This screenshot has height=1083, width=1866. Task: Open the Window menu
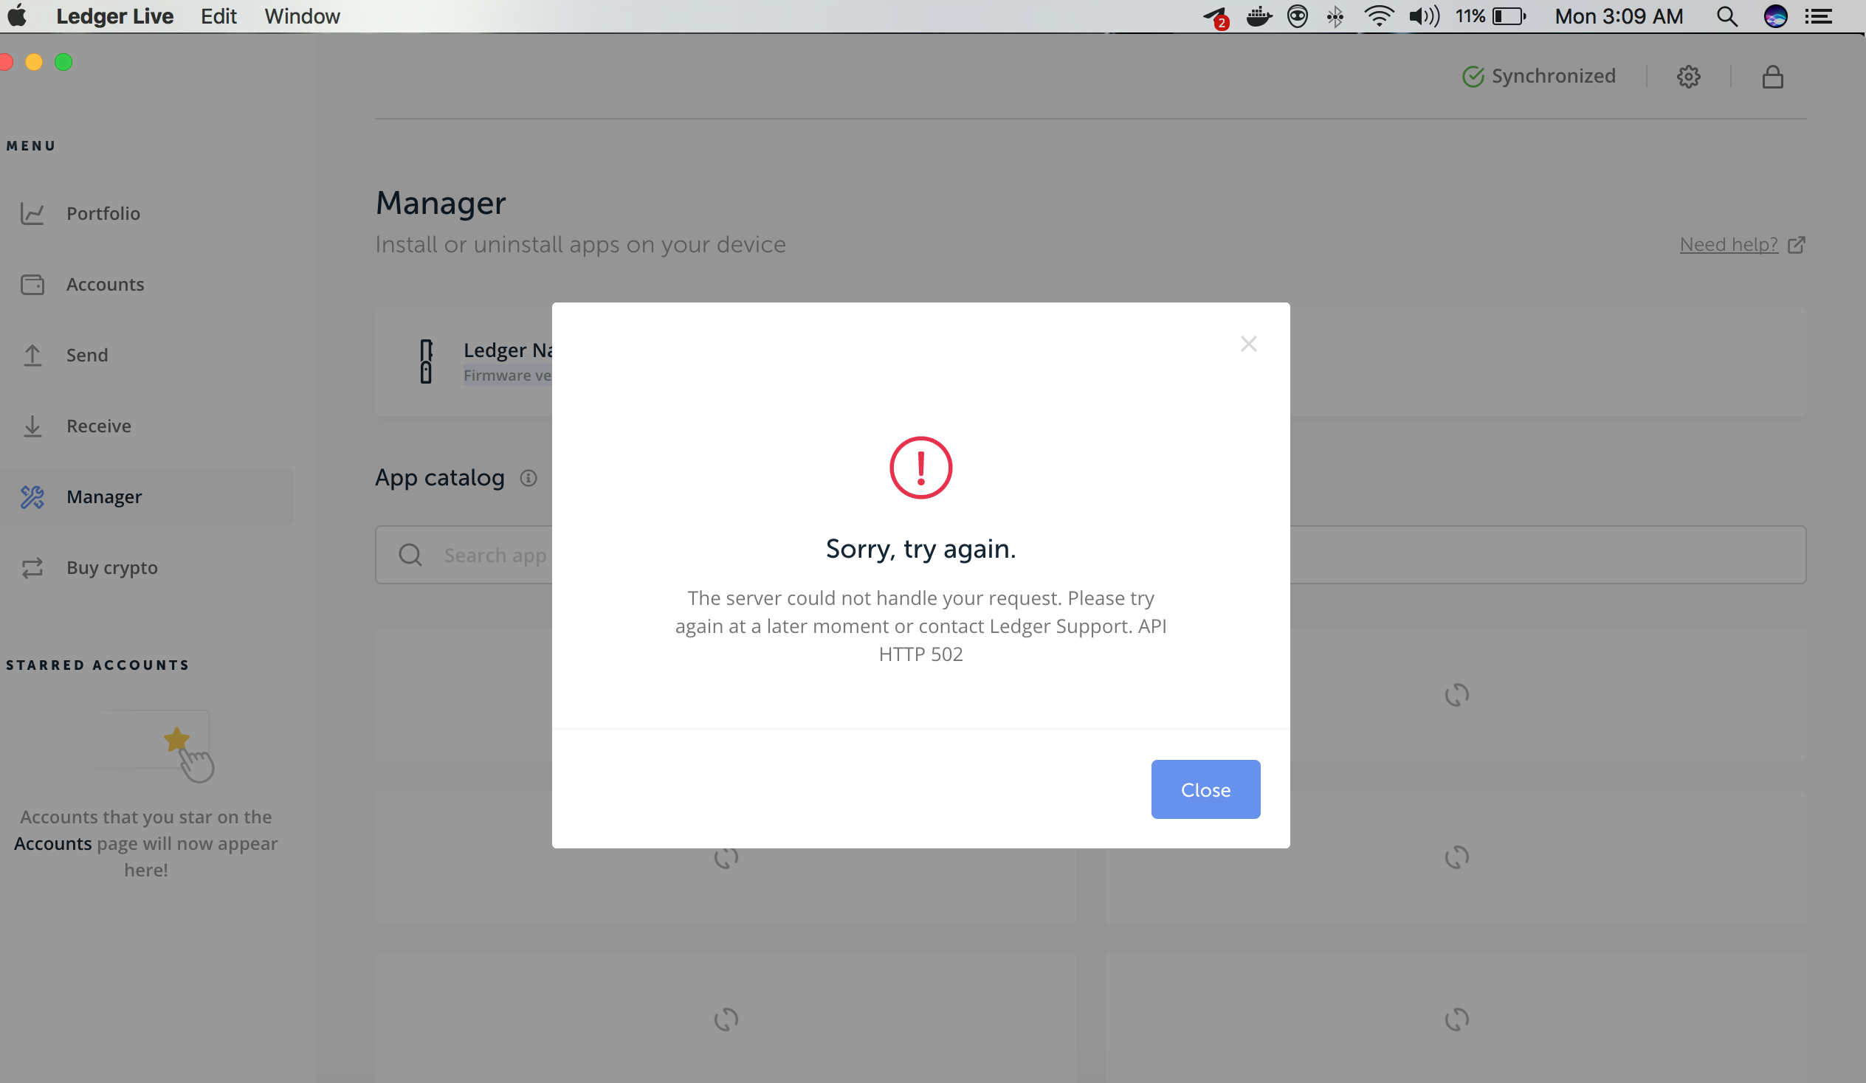pyautogui.click(x=300, y=15)
